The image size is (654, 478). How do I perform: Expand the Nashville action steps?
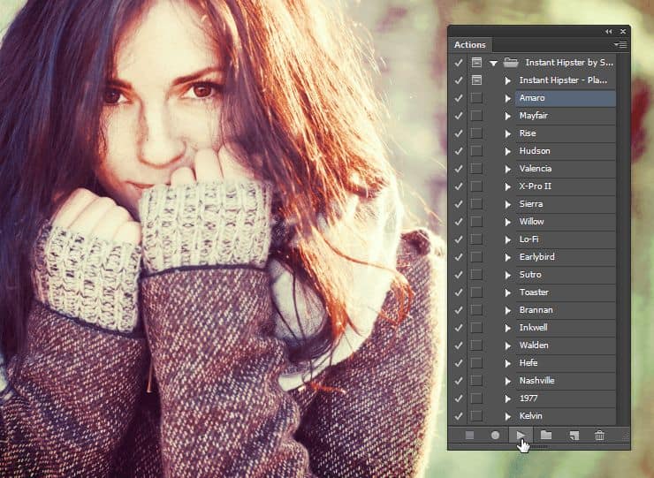pyautogui.click(x=507, y=381)
